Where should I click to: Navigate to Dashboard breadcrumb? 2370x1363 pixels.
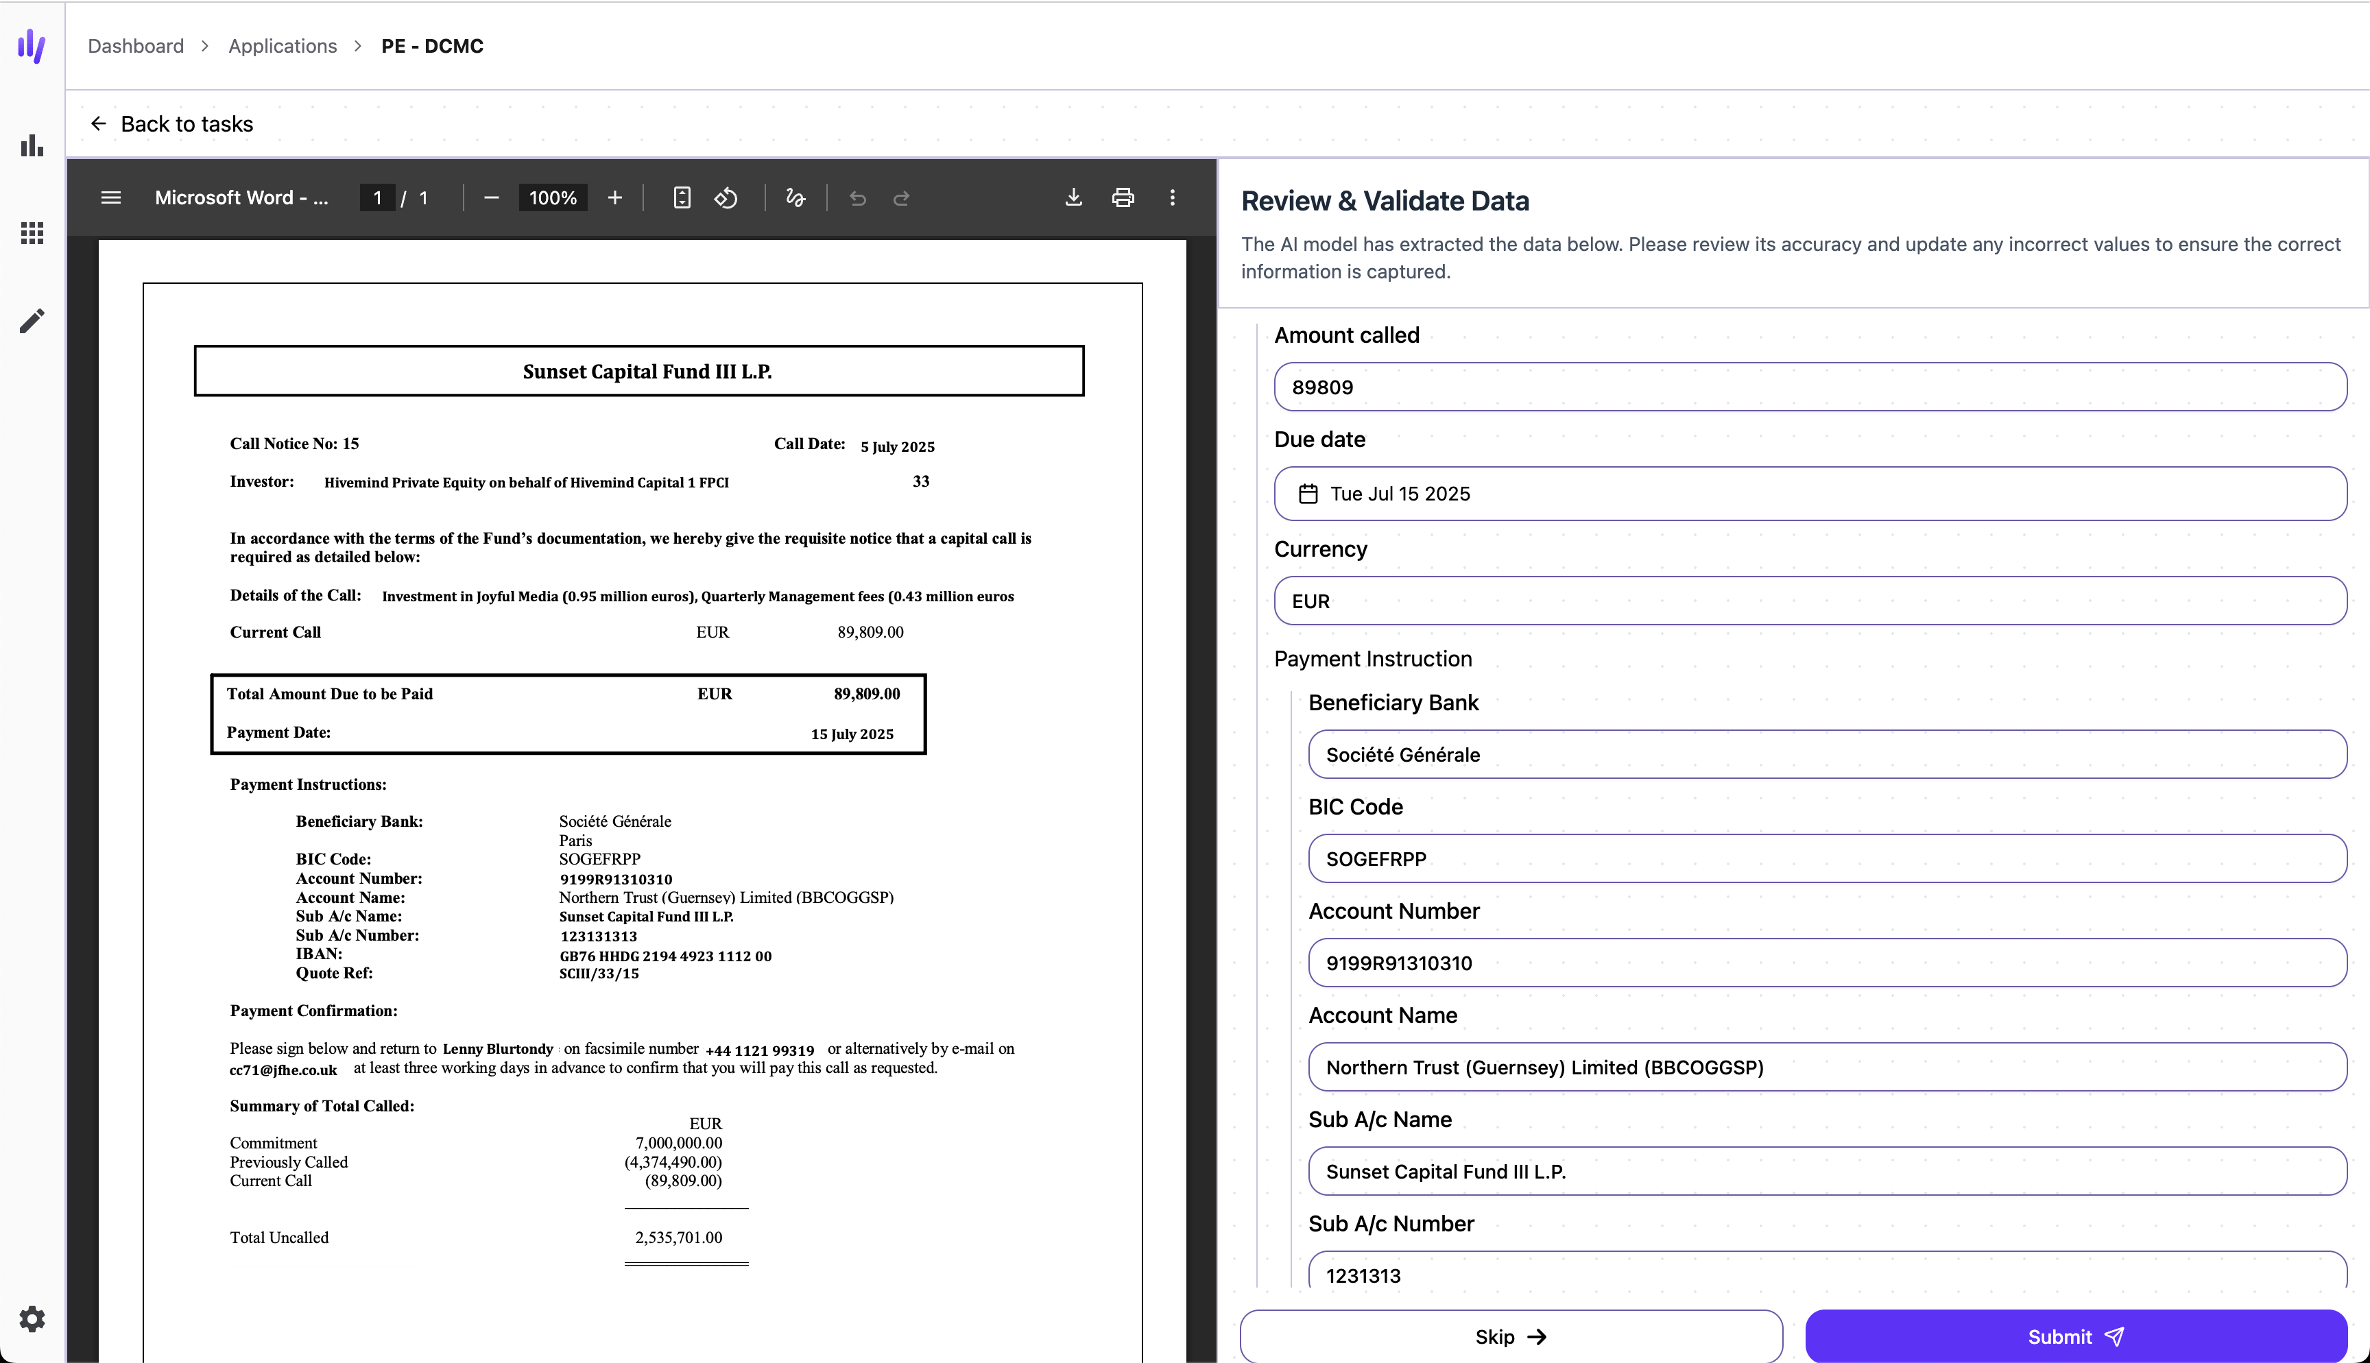pyautogui.click(x=136, y=46)
